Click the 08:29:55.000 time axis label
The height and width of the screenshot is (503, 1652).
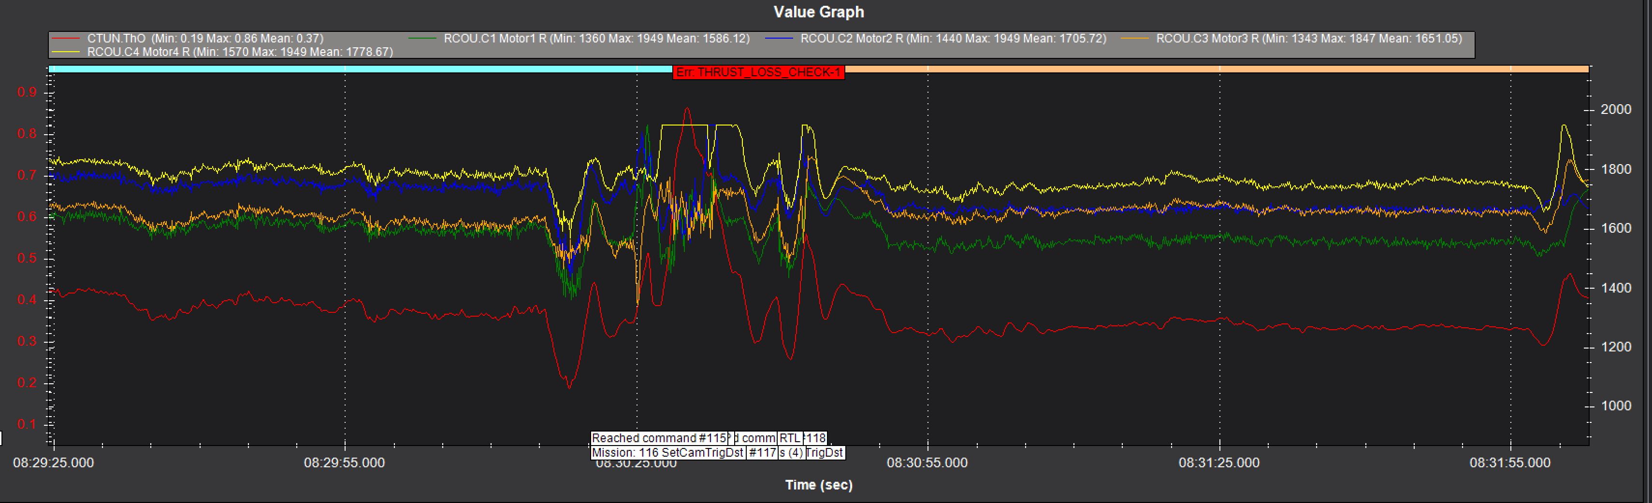(x=345, y=462)
